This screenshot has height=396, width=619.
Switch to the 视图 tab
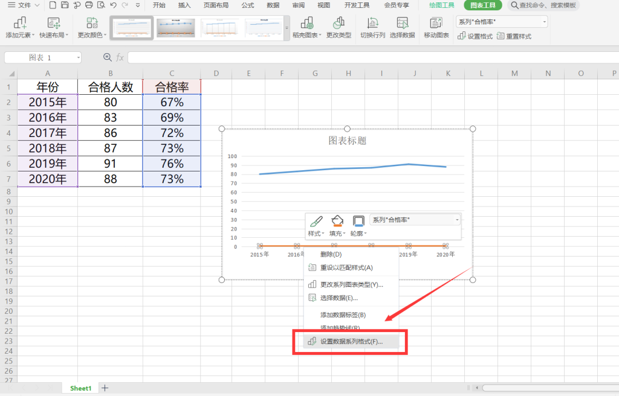(x=324, y=5)
